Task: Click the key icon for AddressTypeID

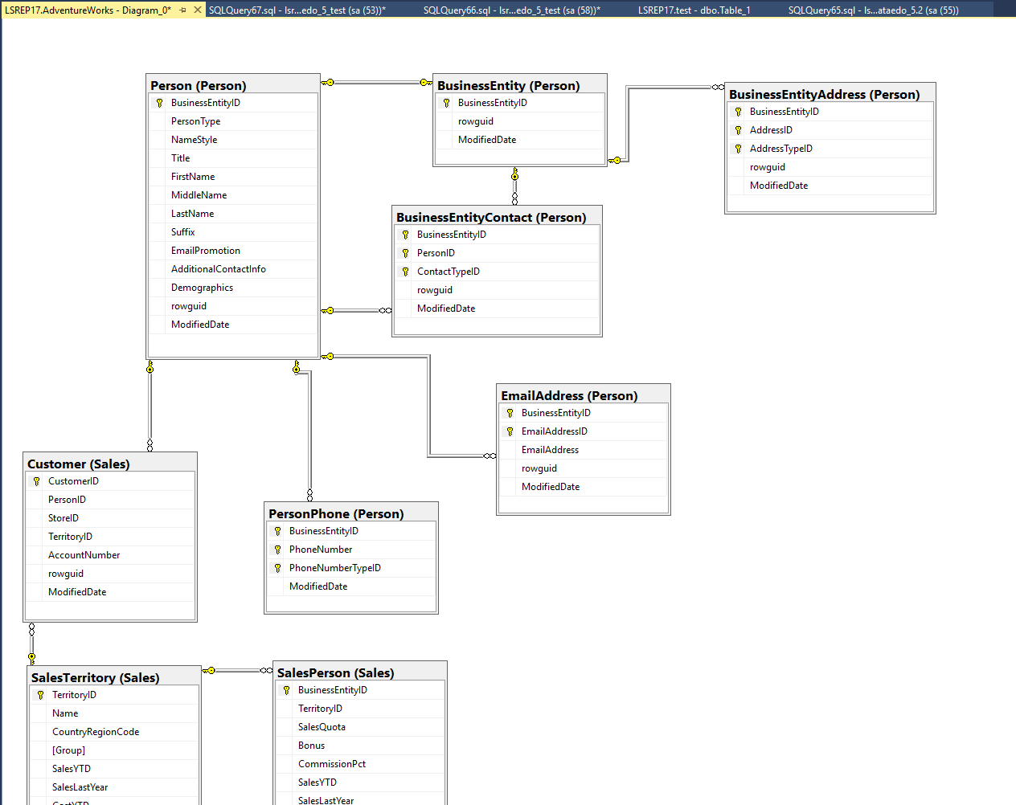Action: 738,149
